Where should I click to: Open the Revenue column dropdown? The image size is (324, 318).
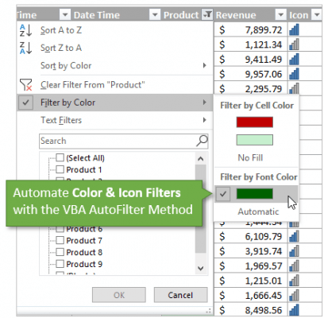(280, 14)
